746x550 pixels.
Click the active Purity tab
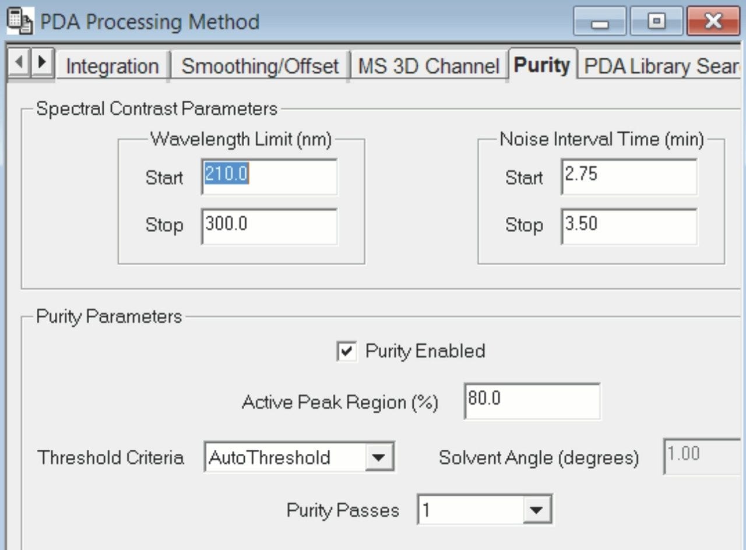coord(541,64)
